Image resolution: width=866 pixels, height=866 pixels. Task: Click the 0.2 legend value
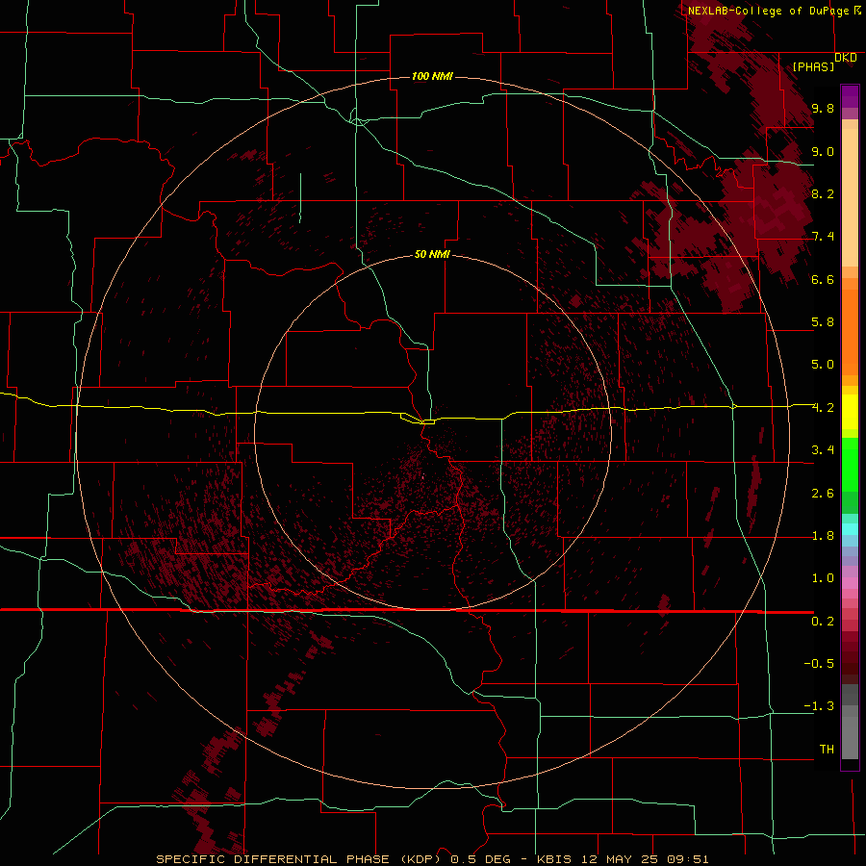point(823,622)
